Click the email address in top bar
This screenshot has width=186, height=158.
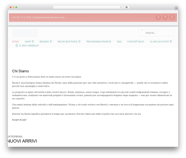49,18
